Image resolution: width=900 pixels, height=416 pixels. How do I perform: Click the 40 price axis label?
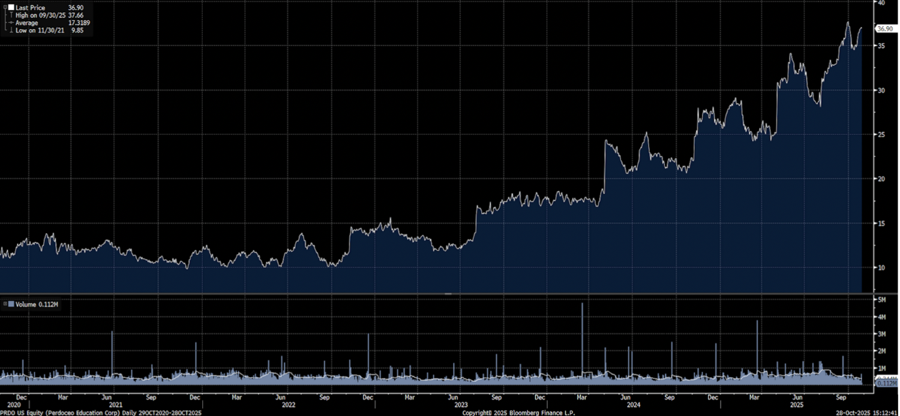tap(881, 2)
